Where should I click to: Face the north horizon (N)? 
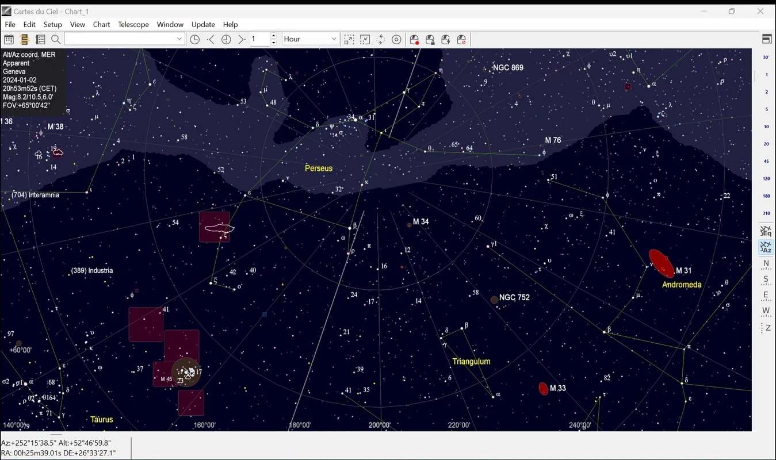coord(766,264)
